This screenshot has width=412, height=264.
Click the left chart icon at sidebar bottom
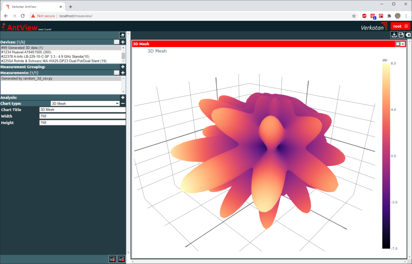pos(112,259)
